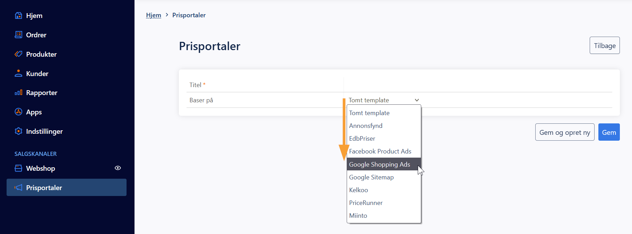This screenshot has height=234, width=632.
Task: Click the Apps icon in sidebar
Action: (x=18, y=112)
